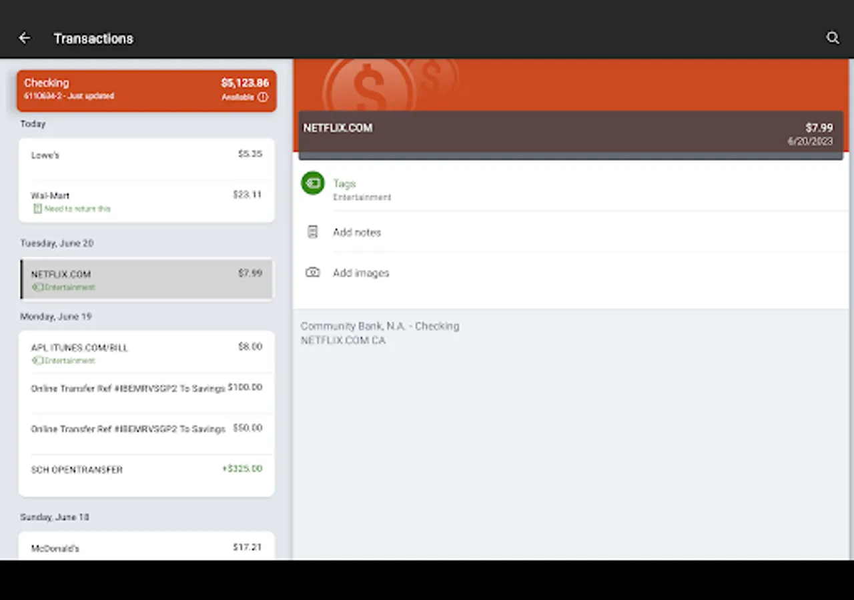Click the $23.11 Wal-Mart amount

[x=247, y=195]
